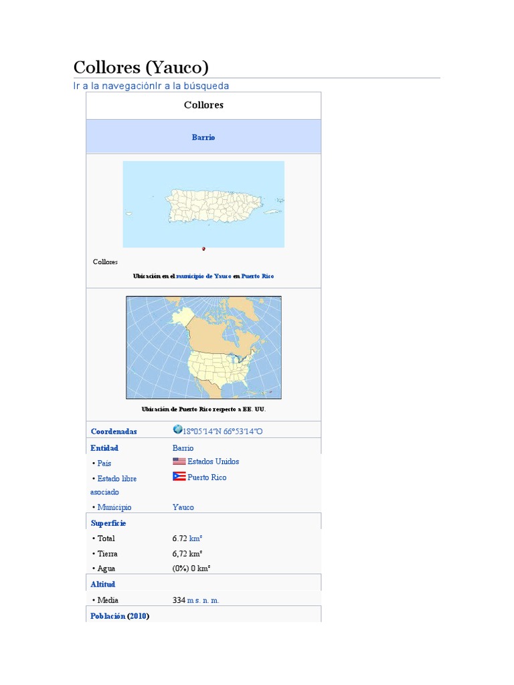Image resolution: width=514 pixels, height=685 pixels.
Task: Open the 'Barrio' value link beside Entidad
Action: tap(183, 448)
